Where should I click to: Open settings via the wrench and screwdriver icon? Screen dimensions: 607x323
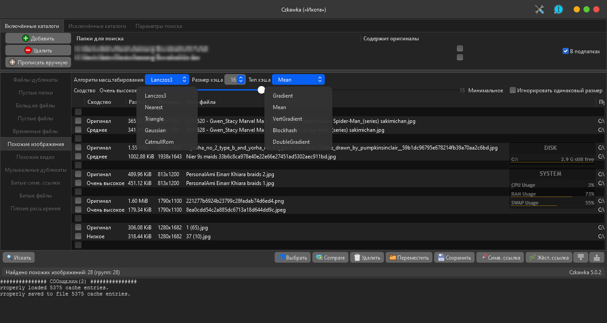(539, 9)
